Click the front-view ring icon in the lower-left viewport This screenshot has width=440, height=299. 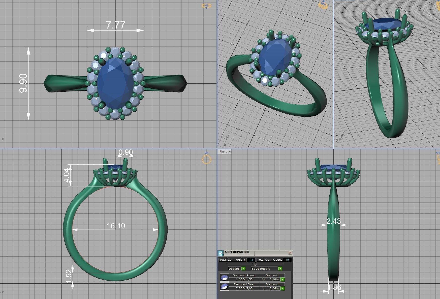[x=206, y=158]
